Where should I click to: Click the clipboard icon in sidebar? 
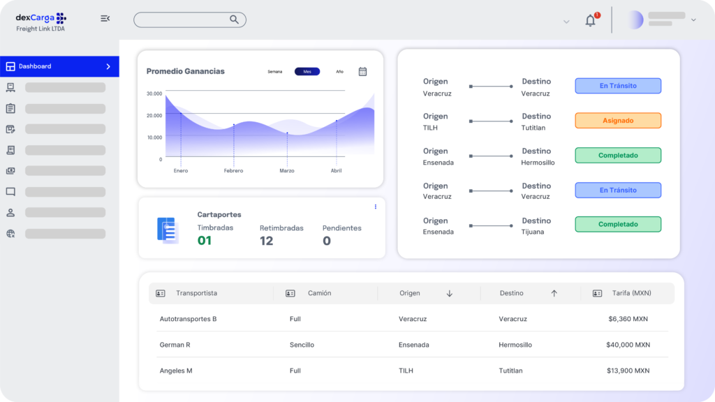point(10,108)
